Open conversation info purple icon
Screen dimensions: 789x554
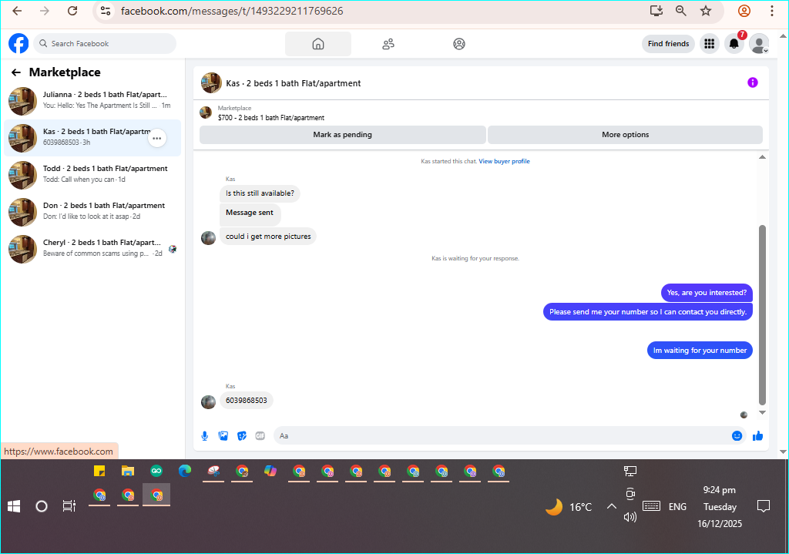pos(752,82)
